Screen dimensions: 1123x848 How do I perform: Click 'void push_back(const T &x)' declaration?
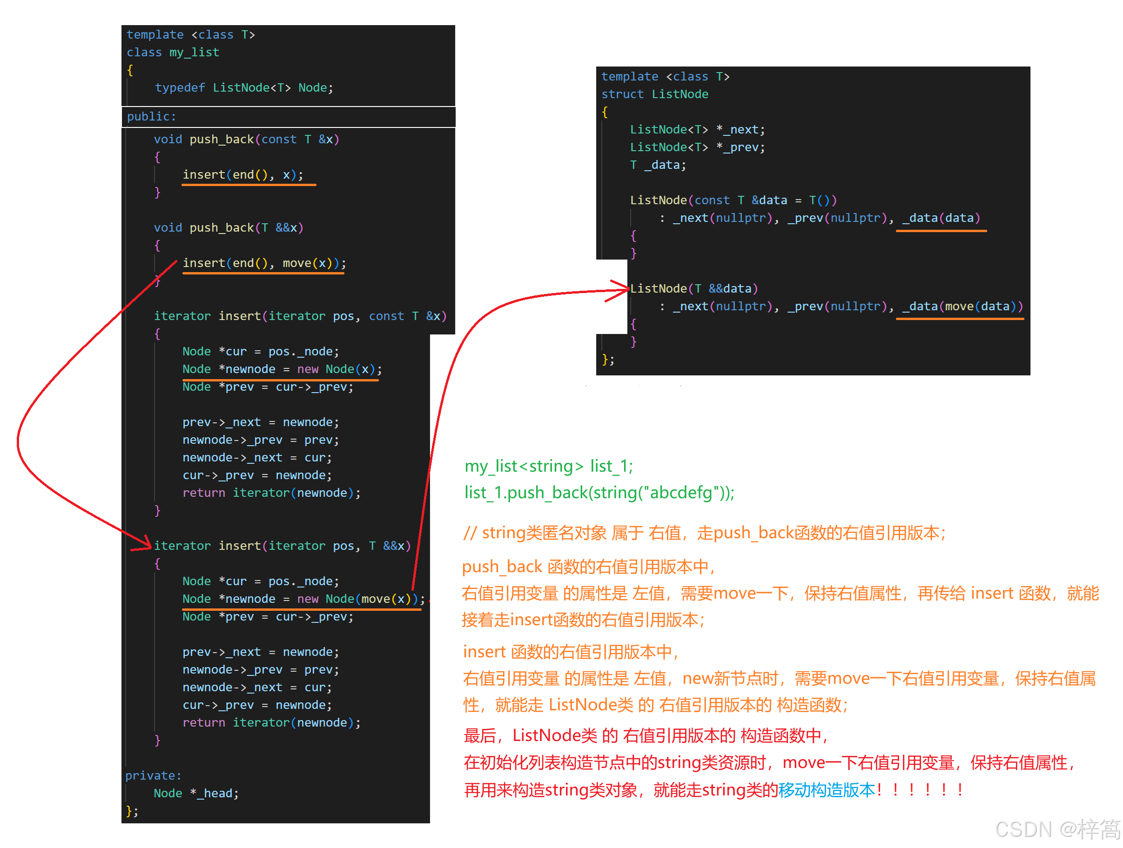click(x=246, y=140)
